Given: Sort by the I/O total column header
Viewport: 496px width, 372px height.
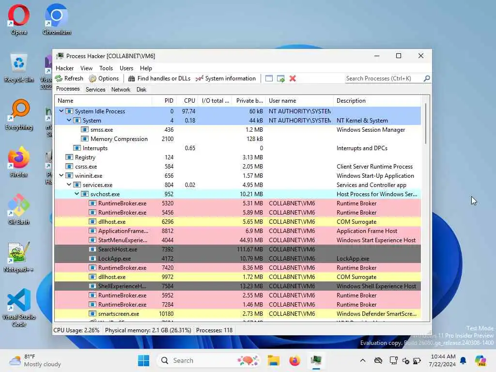Looking at the screenshot, I should point(215,101).
